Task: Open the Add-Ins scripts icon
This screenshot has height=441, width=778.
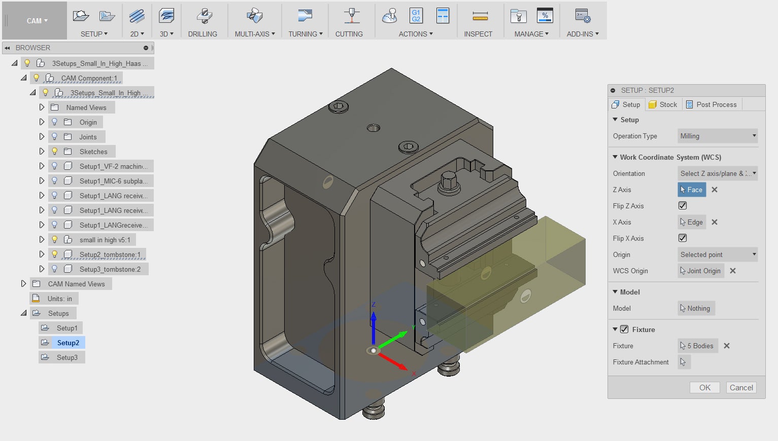Action: tap(583, 17)
